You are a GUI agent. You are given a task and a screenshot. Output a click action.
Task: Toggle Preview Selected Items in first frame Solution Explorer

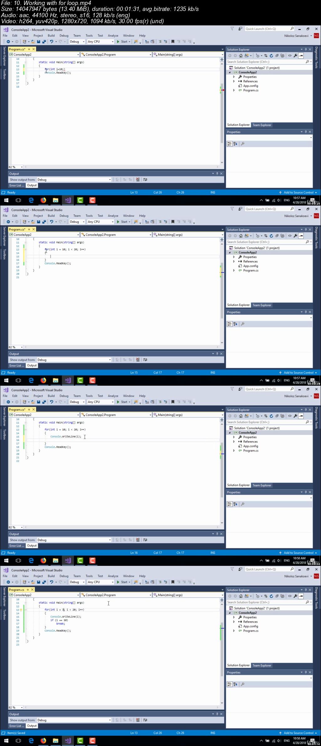tap(301, 55)
